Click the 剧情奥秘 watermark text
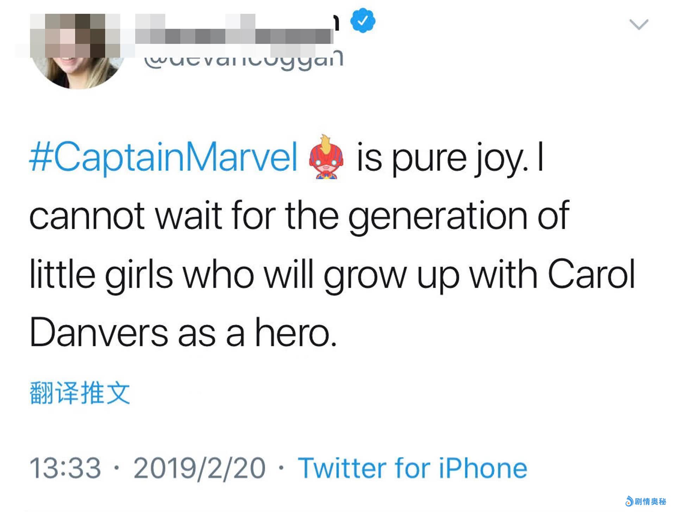The height and width of the screenshot is (512, 676). [x=650, y=501]
